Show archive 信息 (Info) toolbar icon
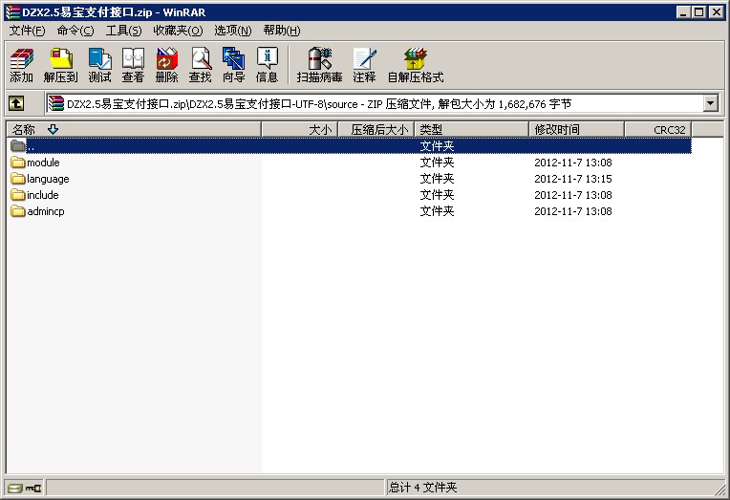 pos(268,65)
